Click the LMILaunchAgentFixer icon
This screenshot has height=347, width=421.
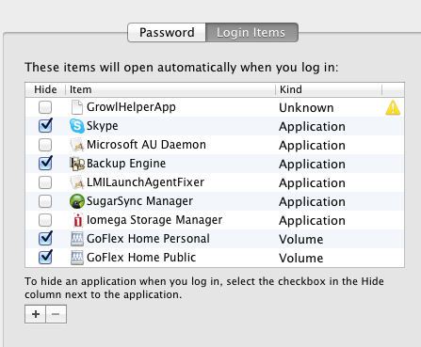[77, 182]
